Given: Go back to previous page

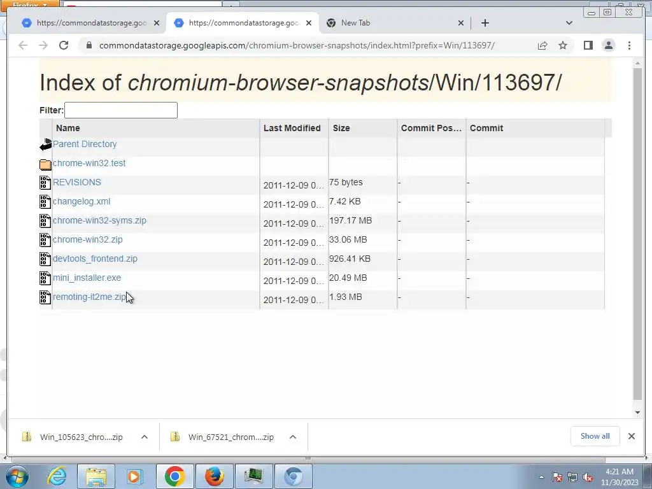Looking at the screenshot, I should [23, 45].
